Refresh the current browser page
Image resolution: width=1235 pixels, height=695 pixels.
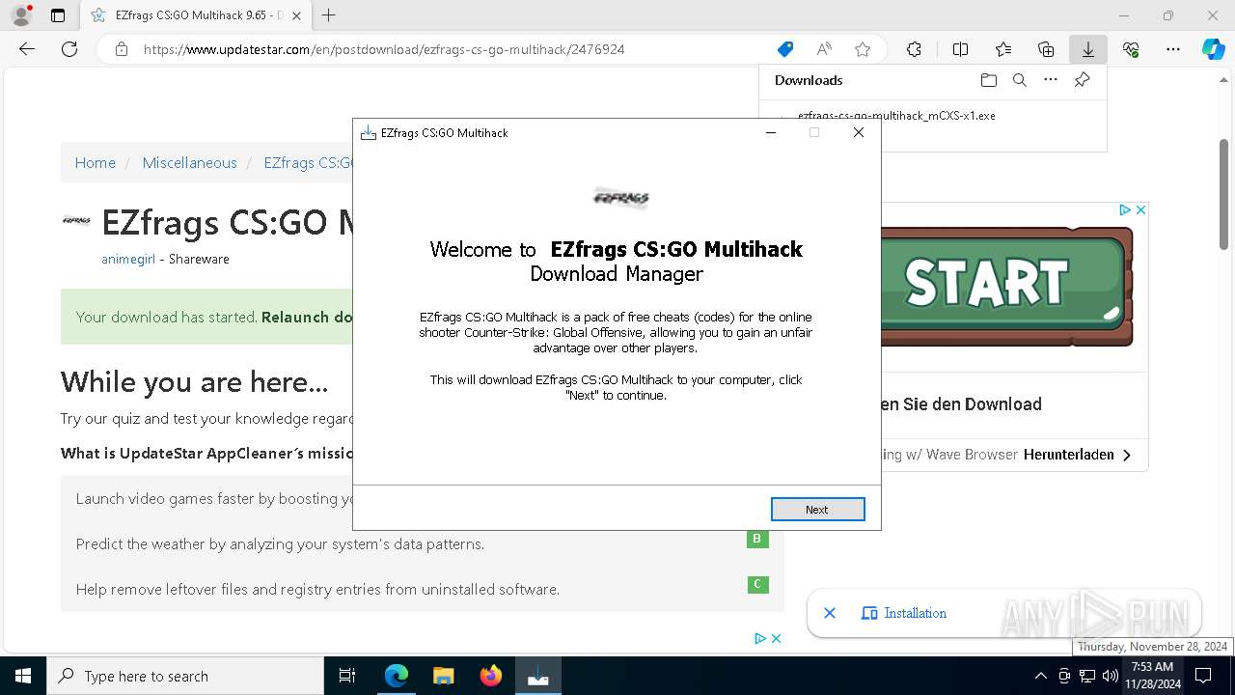pyautogui.click(x=69, y=49)
